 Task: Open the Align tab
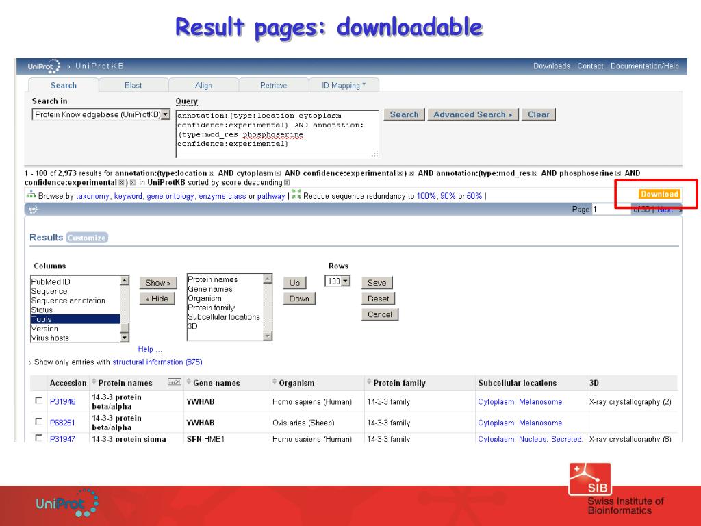tap(203, 85)
